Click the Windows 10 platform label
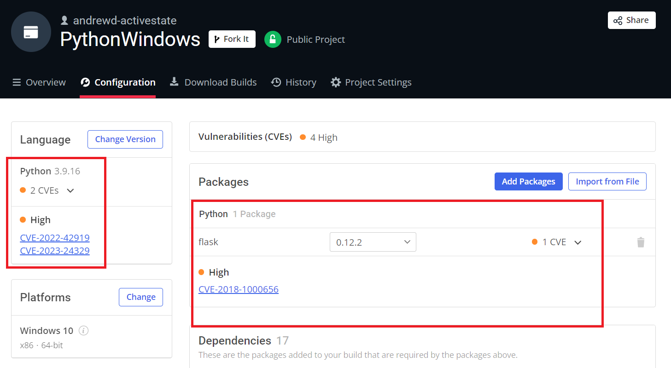The image size is (671, 368). click(x=47, y=331)
